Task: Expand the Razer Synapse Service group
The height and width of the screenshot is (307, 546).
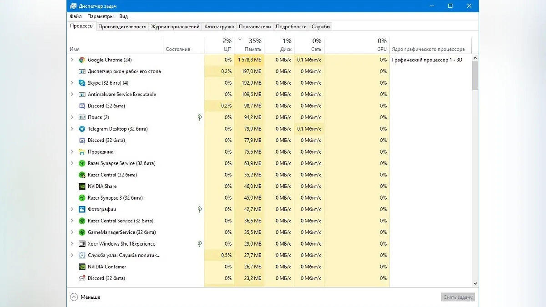Action: pyautogui.click(x=72, y=163)
